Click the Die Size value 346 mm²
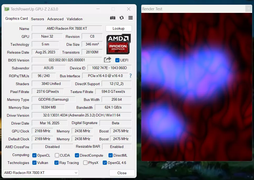254x180 pixels. (92, 44)
